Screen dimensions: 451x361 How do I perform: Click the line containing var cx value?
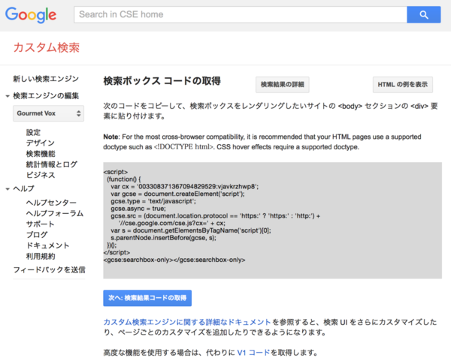pos(184,186)
